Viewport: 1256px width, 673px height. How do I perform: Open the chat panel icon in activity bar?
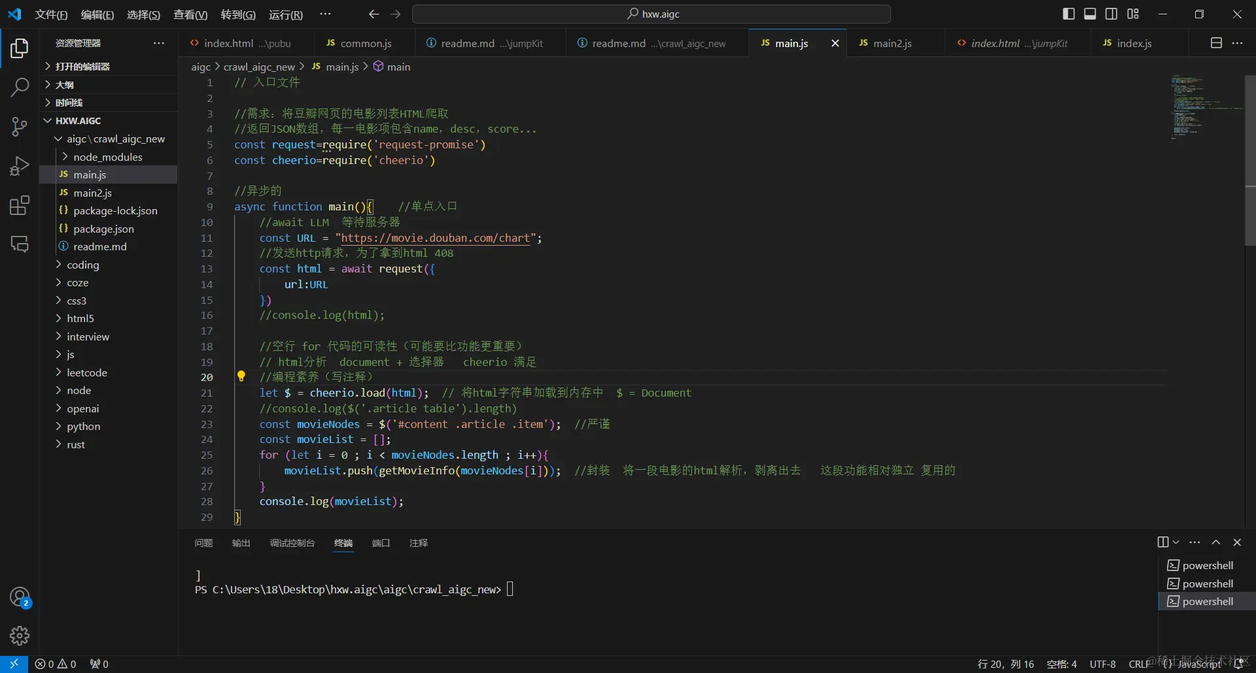click(x=20, y=244)
